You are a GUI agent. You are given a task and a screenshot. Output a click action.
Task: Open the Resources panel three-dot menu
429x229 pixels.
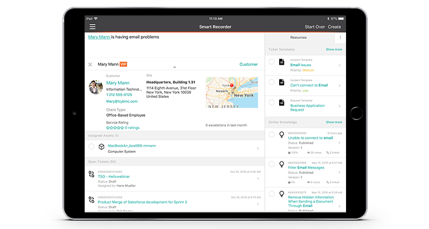pos(340,37)
